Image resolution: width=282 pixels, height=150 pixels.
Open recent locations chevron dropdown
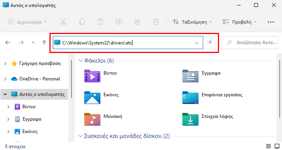(33, 43)
